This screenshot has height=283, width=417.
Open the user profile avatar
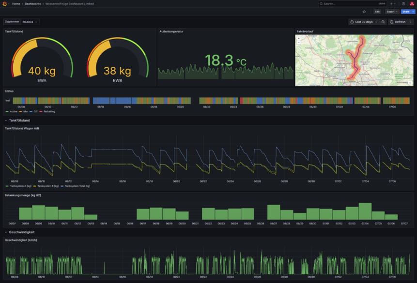(x=412, y=3)
